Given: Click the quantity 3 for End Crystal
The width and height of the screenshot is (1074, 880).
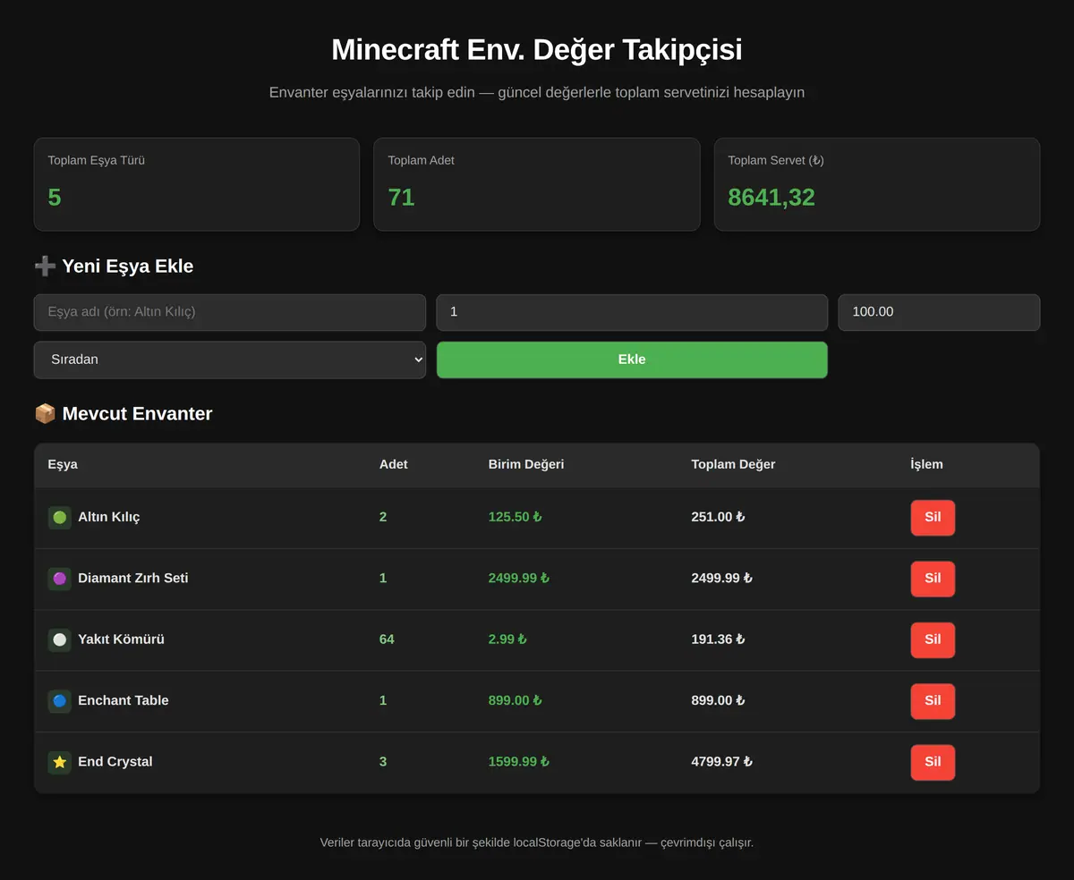Looking at the screenshot, I should coord(383,762).
